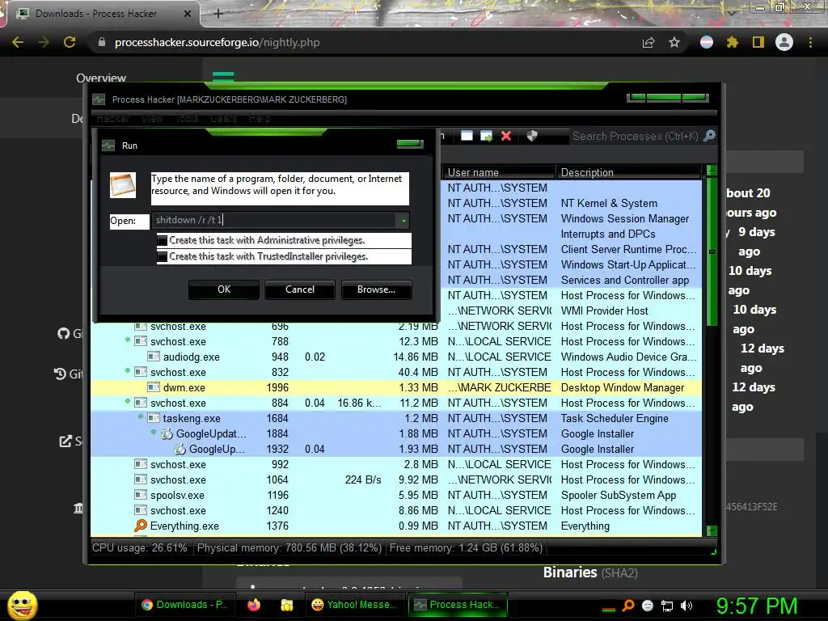This screenshot has height=621, width=828.
Task: Click the Open command input field
Action: pyautogui.click(x=275, y=220)
